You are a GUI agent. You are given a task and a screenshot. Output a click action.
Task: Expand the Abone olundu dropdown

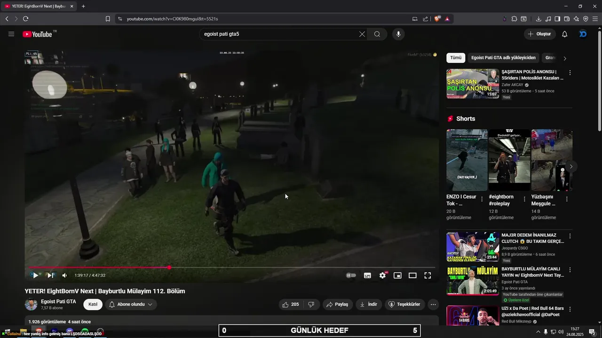pos(131,304)
